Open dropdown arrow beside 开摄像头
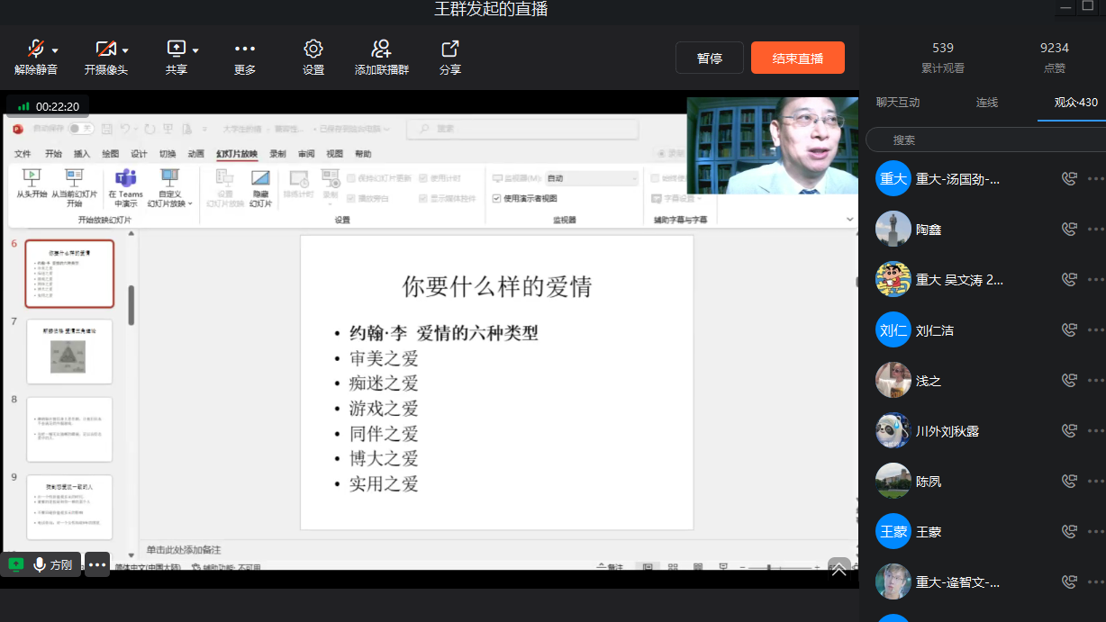 [x=125, y=50]
